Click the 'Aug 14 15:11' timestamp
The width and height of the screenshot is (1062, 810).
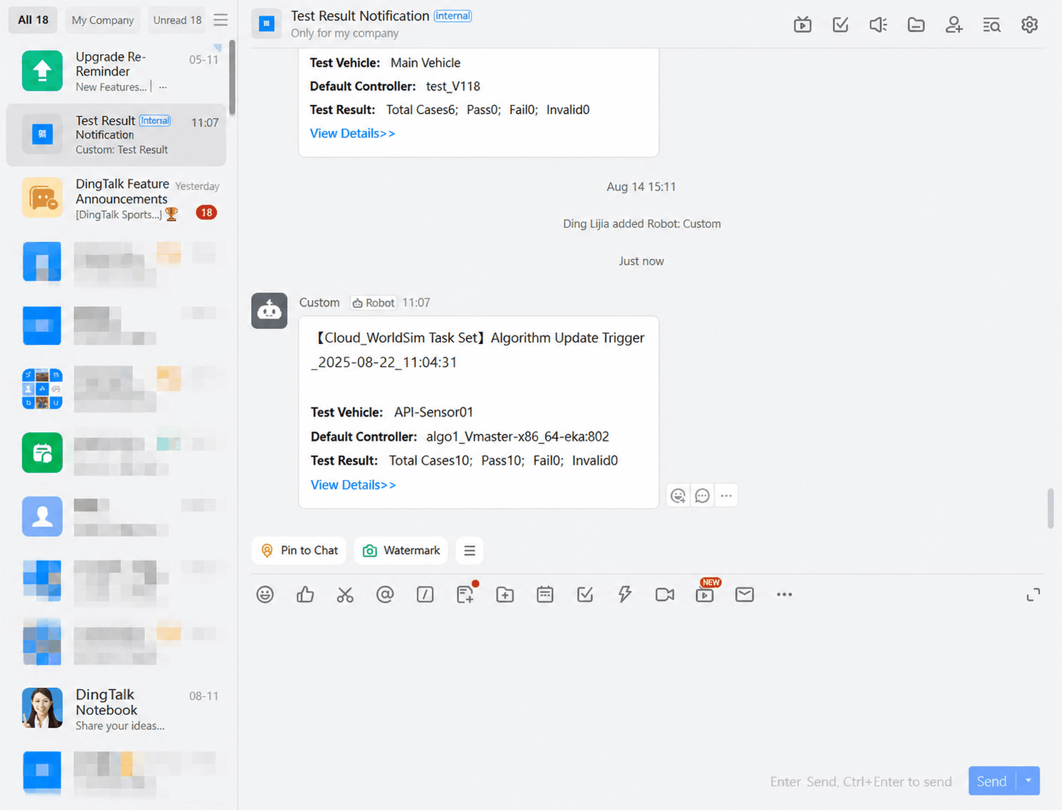[641, 187]
